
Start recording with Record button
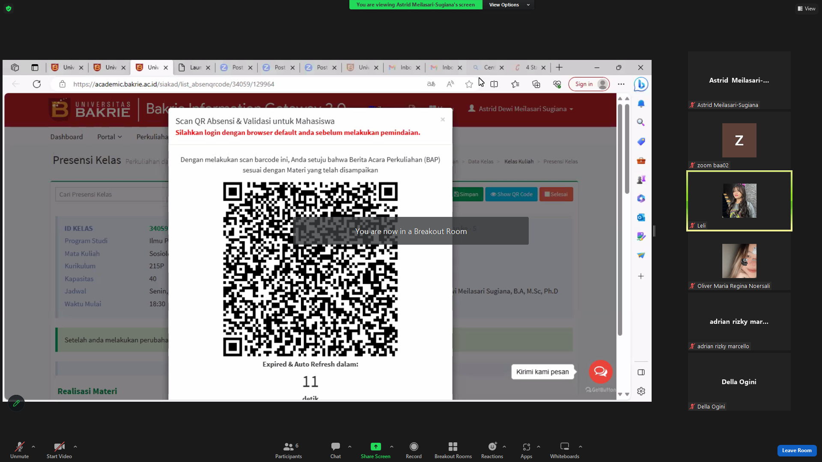(x=414, y=450)
